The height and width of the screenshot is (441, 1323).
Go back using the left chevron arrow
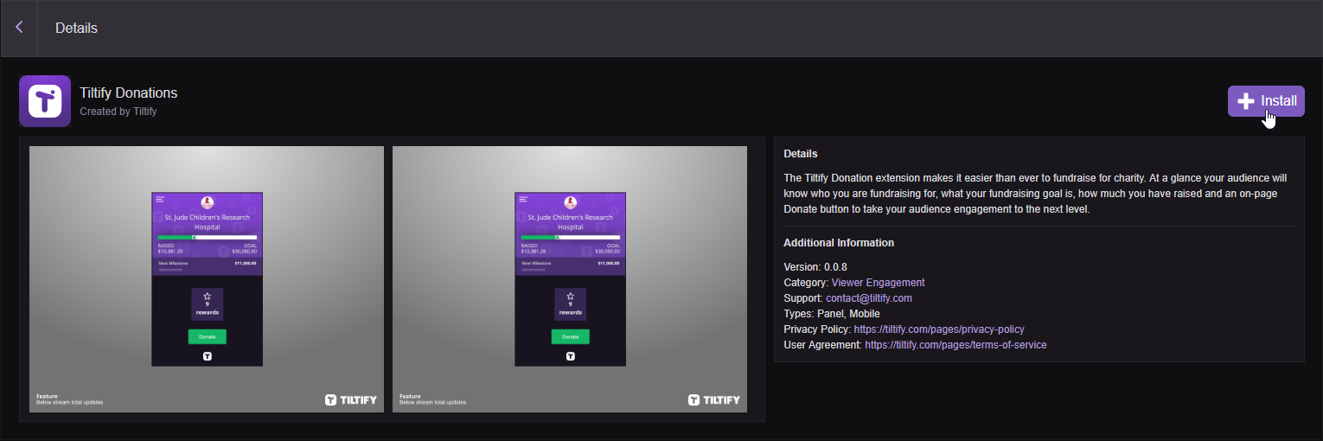click(x=19, y=28)
